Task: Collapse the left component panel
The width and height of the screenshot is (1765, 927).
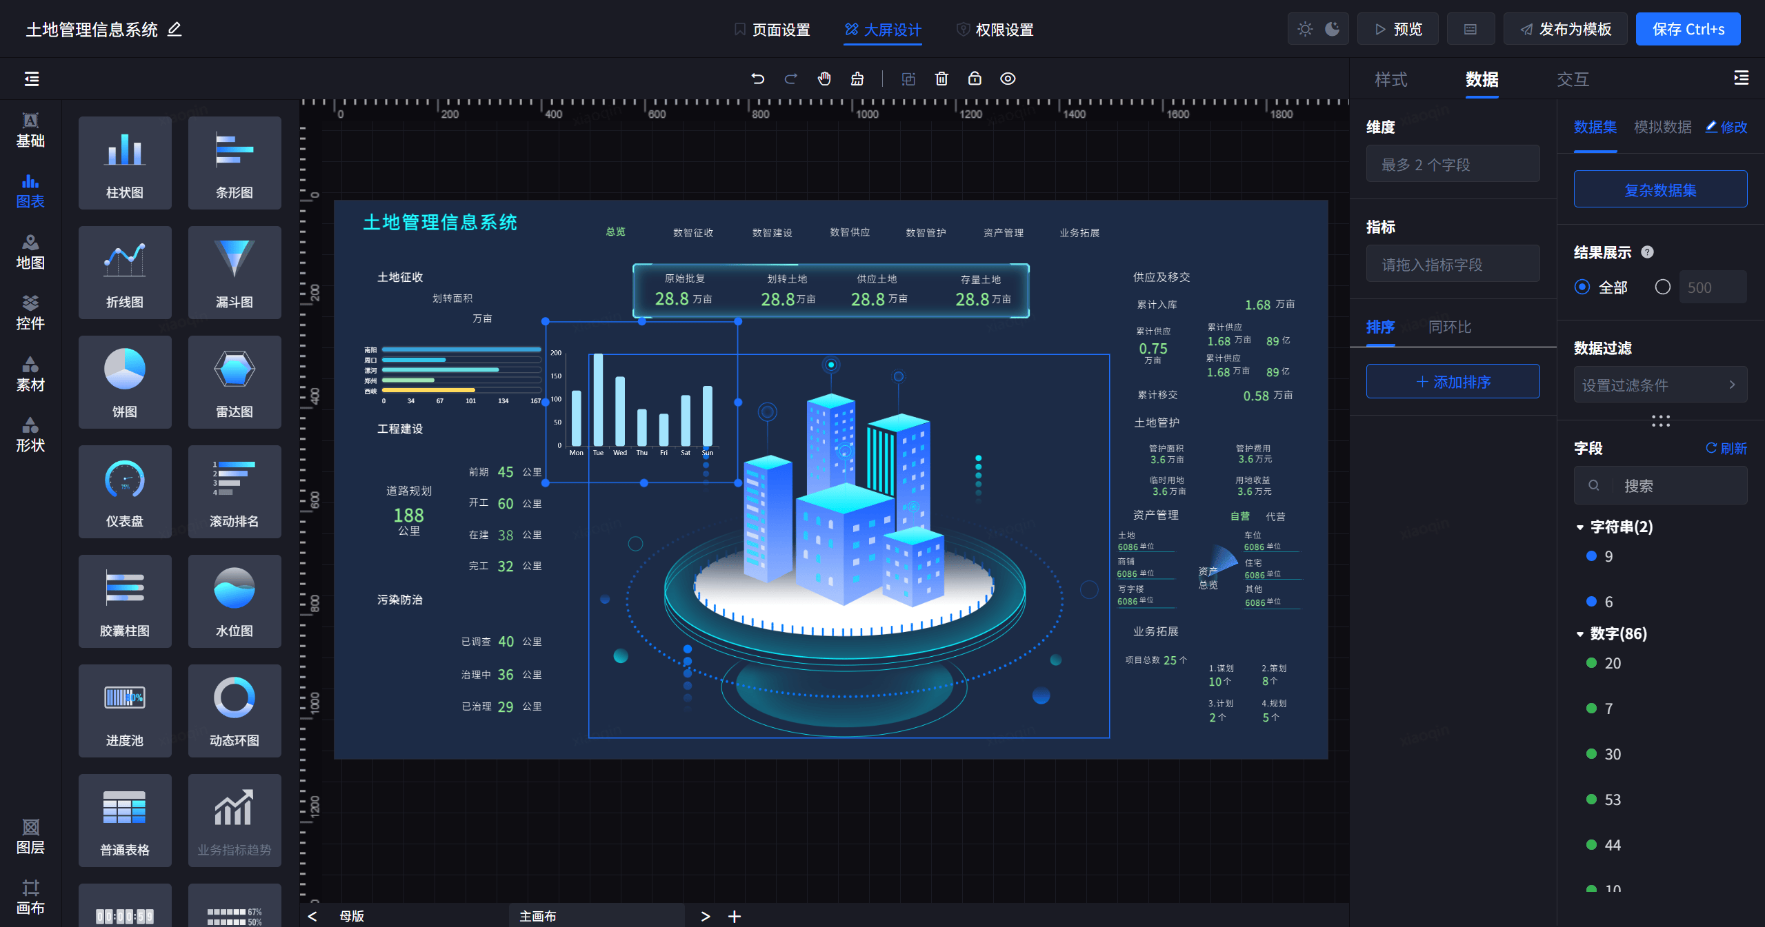Action: click(x=32, y=79)
